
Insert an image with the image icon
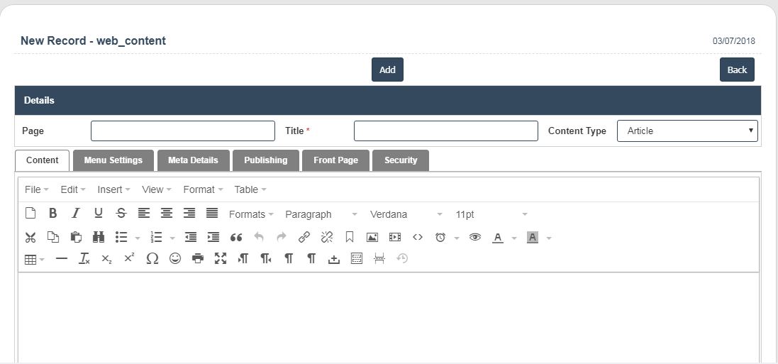click(372, 237)
